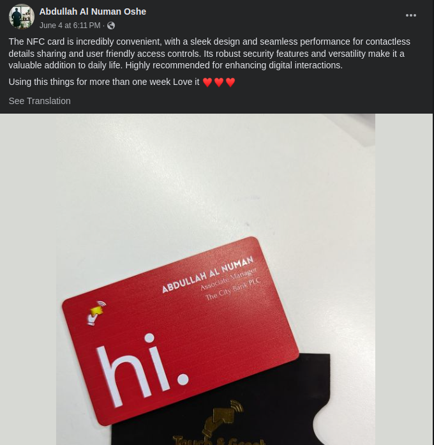The height and width of the screenshot is (445, 434).
Task: Click the middle red heart emoji
Action: coord(219,82)
